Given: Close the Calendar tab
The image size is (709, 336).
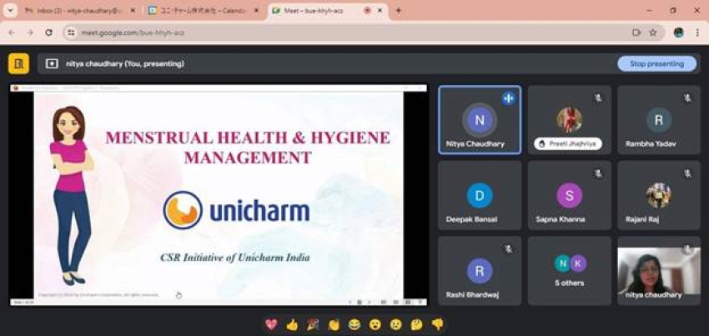Looking at the screenshot, I should click(x=257, y=10).
